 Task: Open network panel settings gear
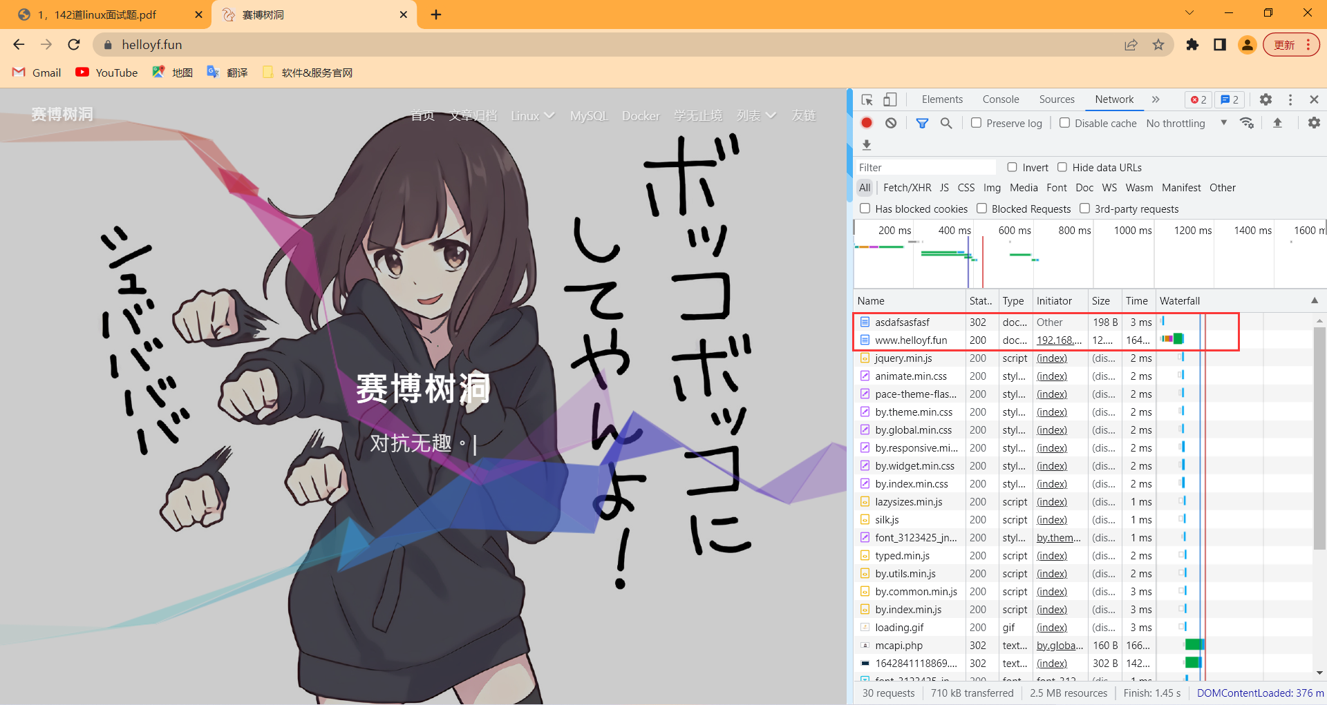[1314, 123]
